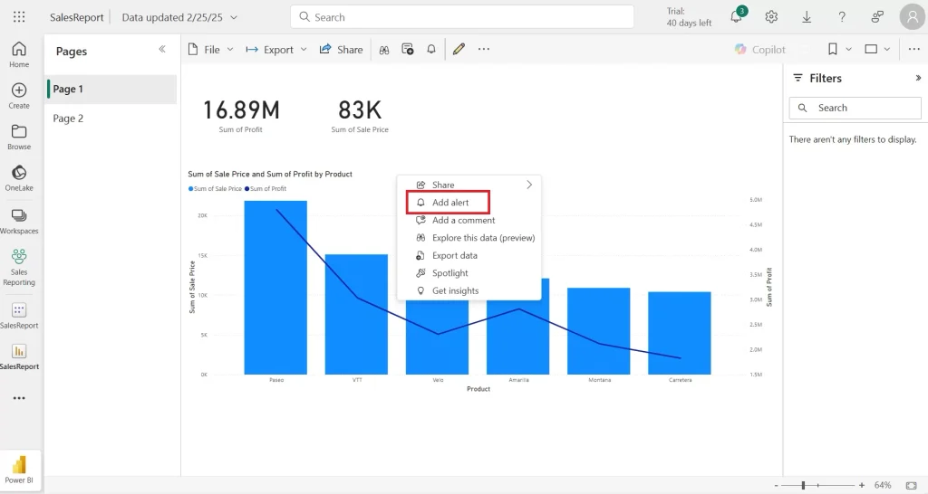Image resolution: width=928 pixels, height=494 pixels.
Task: Click the Edit pencil toolbar icon
Action: pyautogui.click(x=459, y=50)
